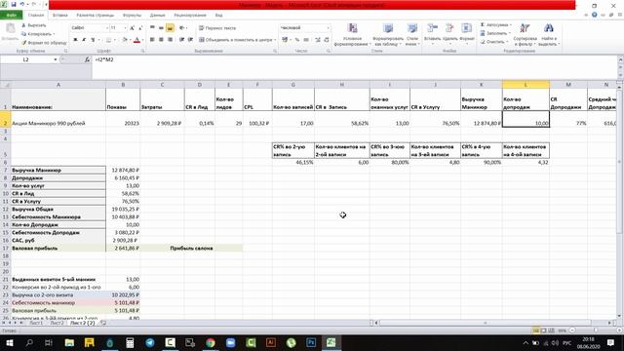
Task: Click the Delete cells (Удалить) button
Action: point(449,33)
